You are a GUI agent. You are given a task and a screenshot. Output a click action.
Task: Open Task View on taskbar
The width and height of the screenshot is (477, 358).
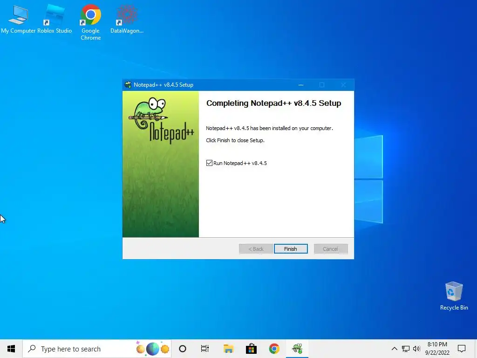tap(205, 349)
